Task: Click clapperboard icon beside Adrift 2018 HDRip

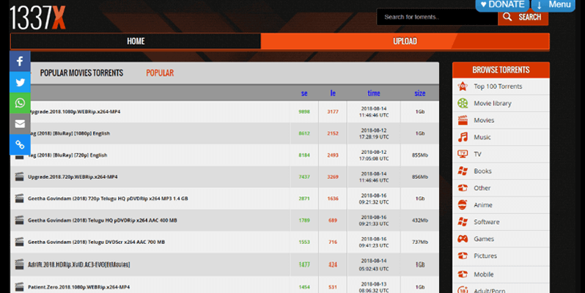Action: tap(19, 264)
